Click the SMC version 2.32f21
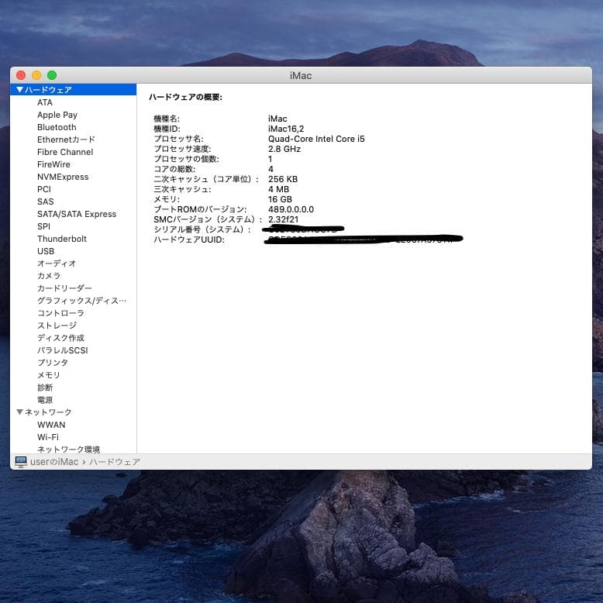 point(283,219)
